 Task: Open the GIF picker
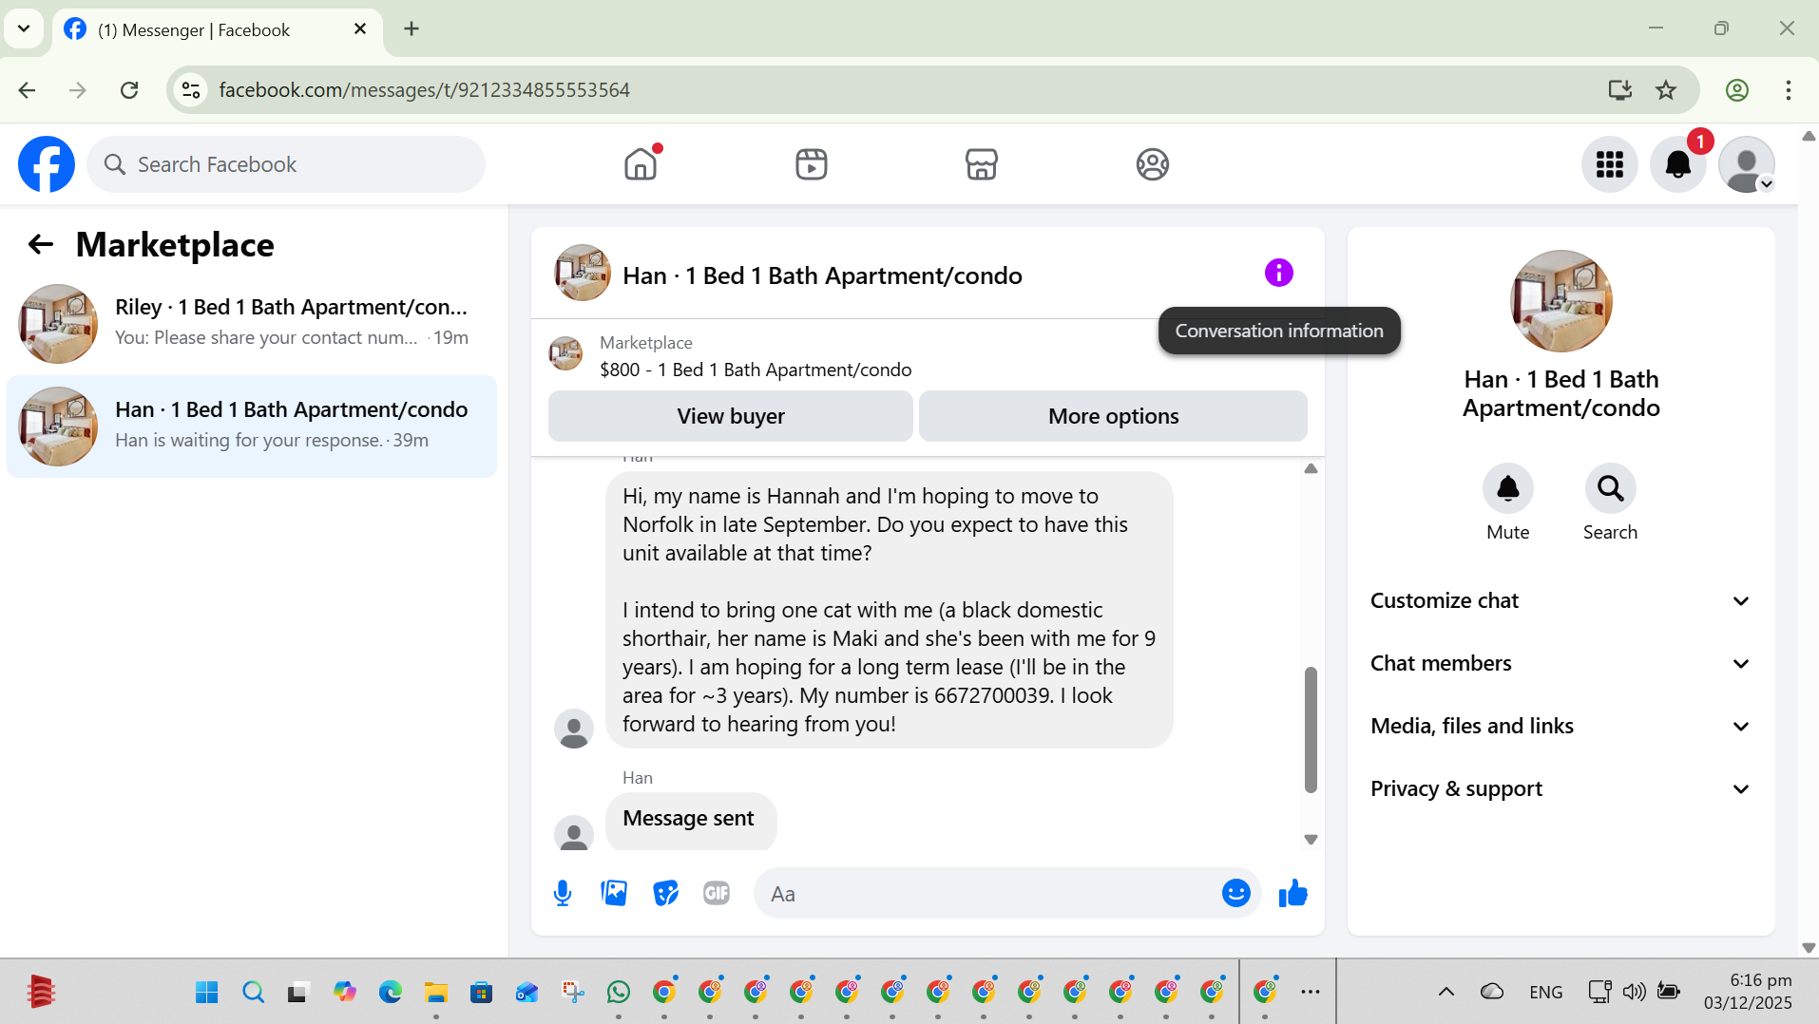pyautogui.click(x=717, y=894)
